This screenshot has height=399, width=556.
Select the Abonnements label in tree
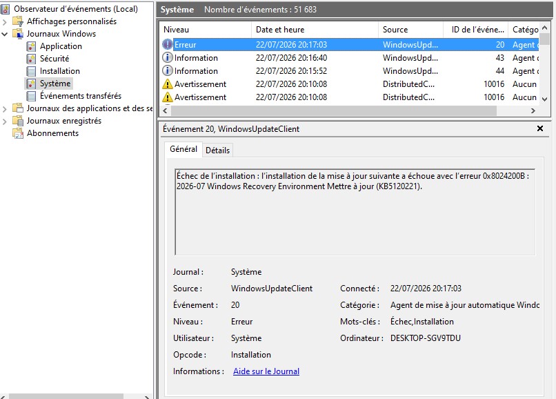pyautogui.click(x=53, y=133)
